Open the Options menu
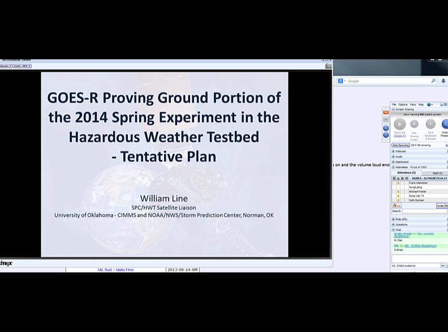This screenshot has height=332, width=448. [403, 104]
